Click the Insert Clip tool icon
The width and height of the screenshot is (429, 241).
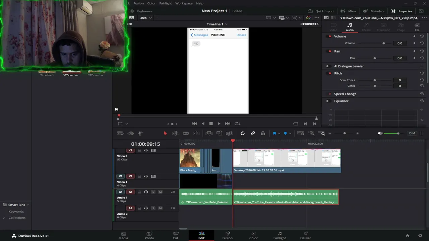209,133
